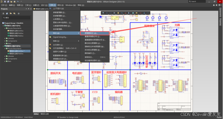Image resolution: width=223 pixels, height=119 pixels.
Task: Click the Save All icon in title bar
Action: (x=8, y=2)
